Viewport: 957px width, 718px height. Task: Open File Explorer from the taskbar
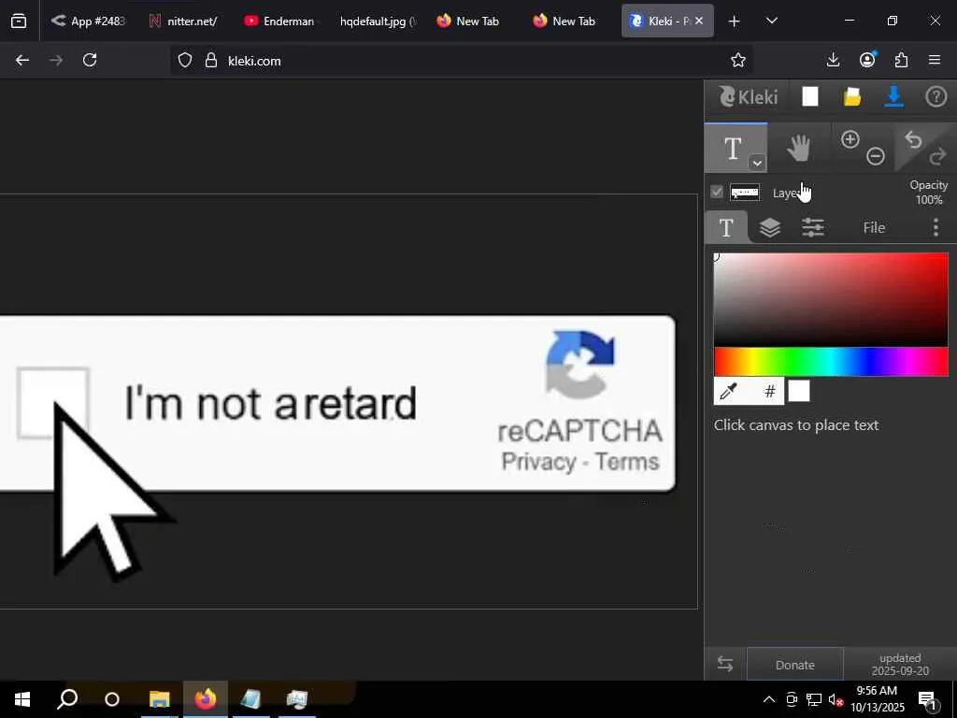coord(159,699)
